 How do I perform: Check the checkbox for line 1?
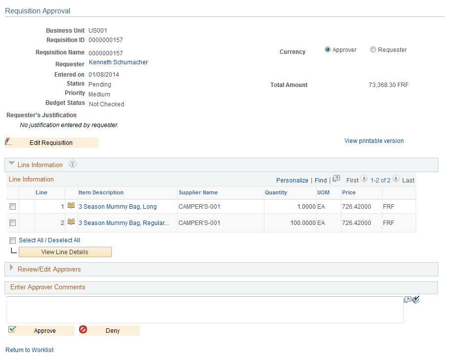tap(12, 206)
